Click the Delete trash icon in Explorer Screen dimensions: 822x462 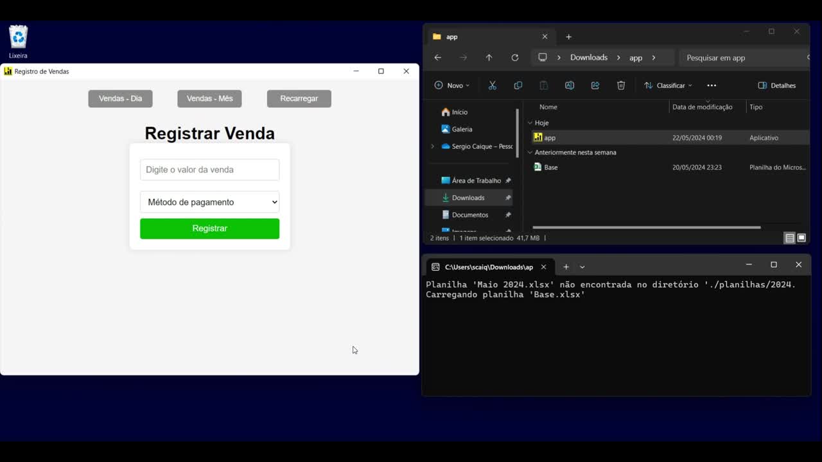click(x=621, y=85)
